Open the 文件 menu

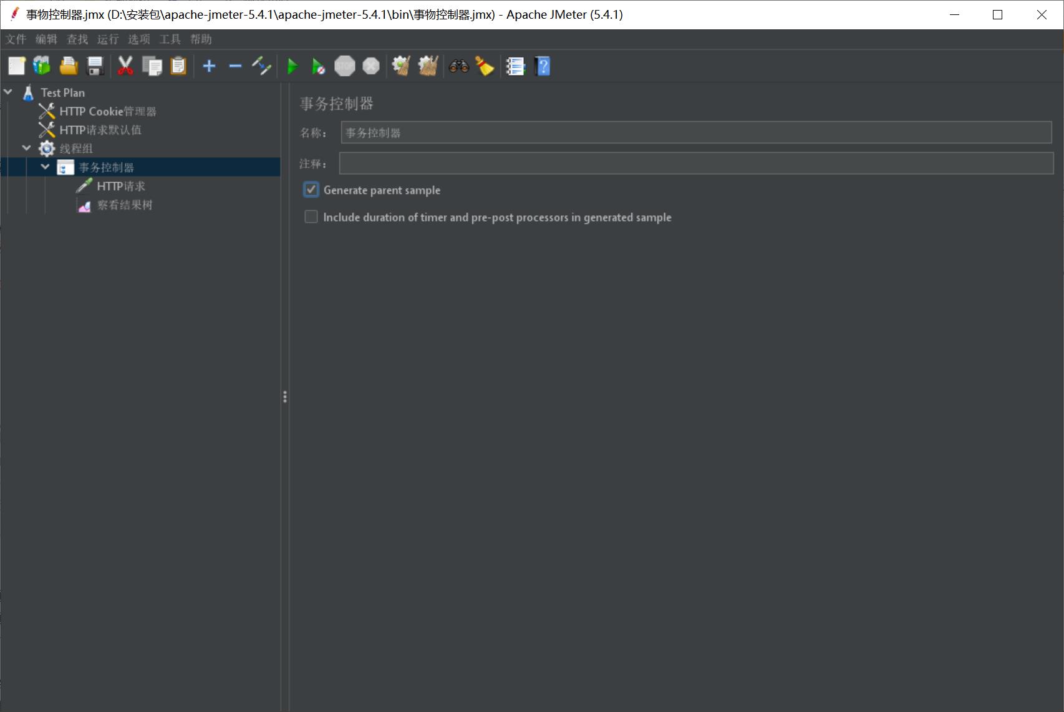coord(16,39)
